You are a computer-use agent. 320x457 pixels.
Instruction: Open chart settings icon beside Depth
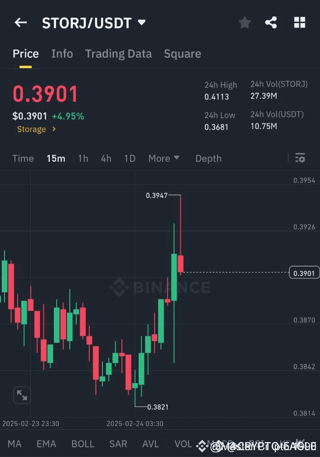pos(300,158)
